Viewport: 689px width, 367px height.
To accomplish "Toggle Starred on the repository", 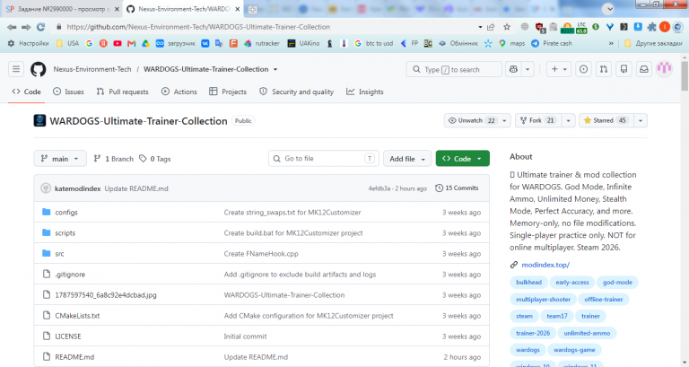I will [606, 120].
